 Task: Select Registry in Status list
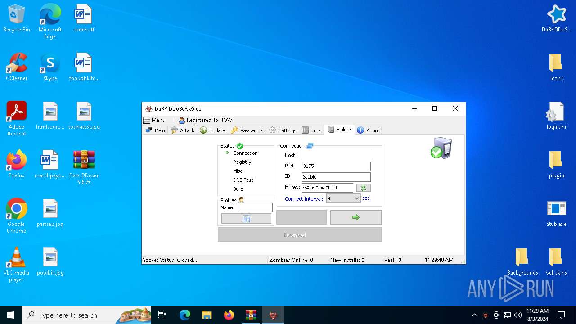pyautogui.click(x=242, y=162)
